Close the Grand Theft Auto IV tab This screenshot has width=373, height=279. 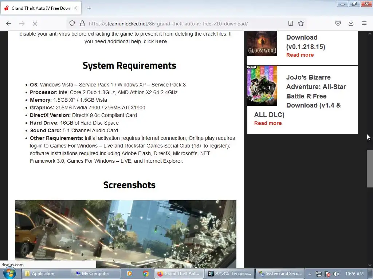click(75, 8)
